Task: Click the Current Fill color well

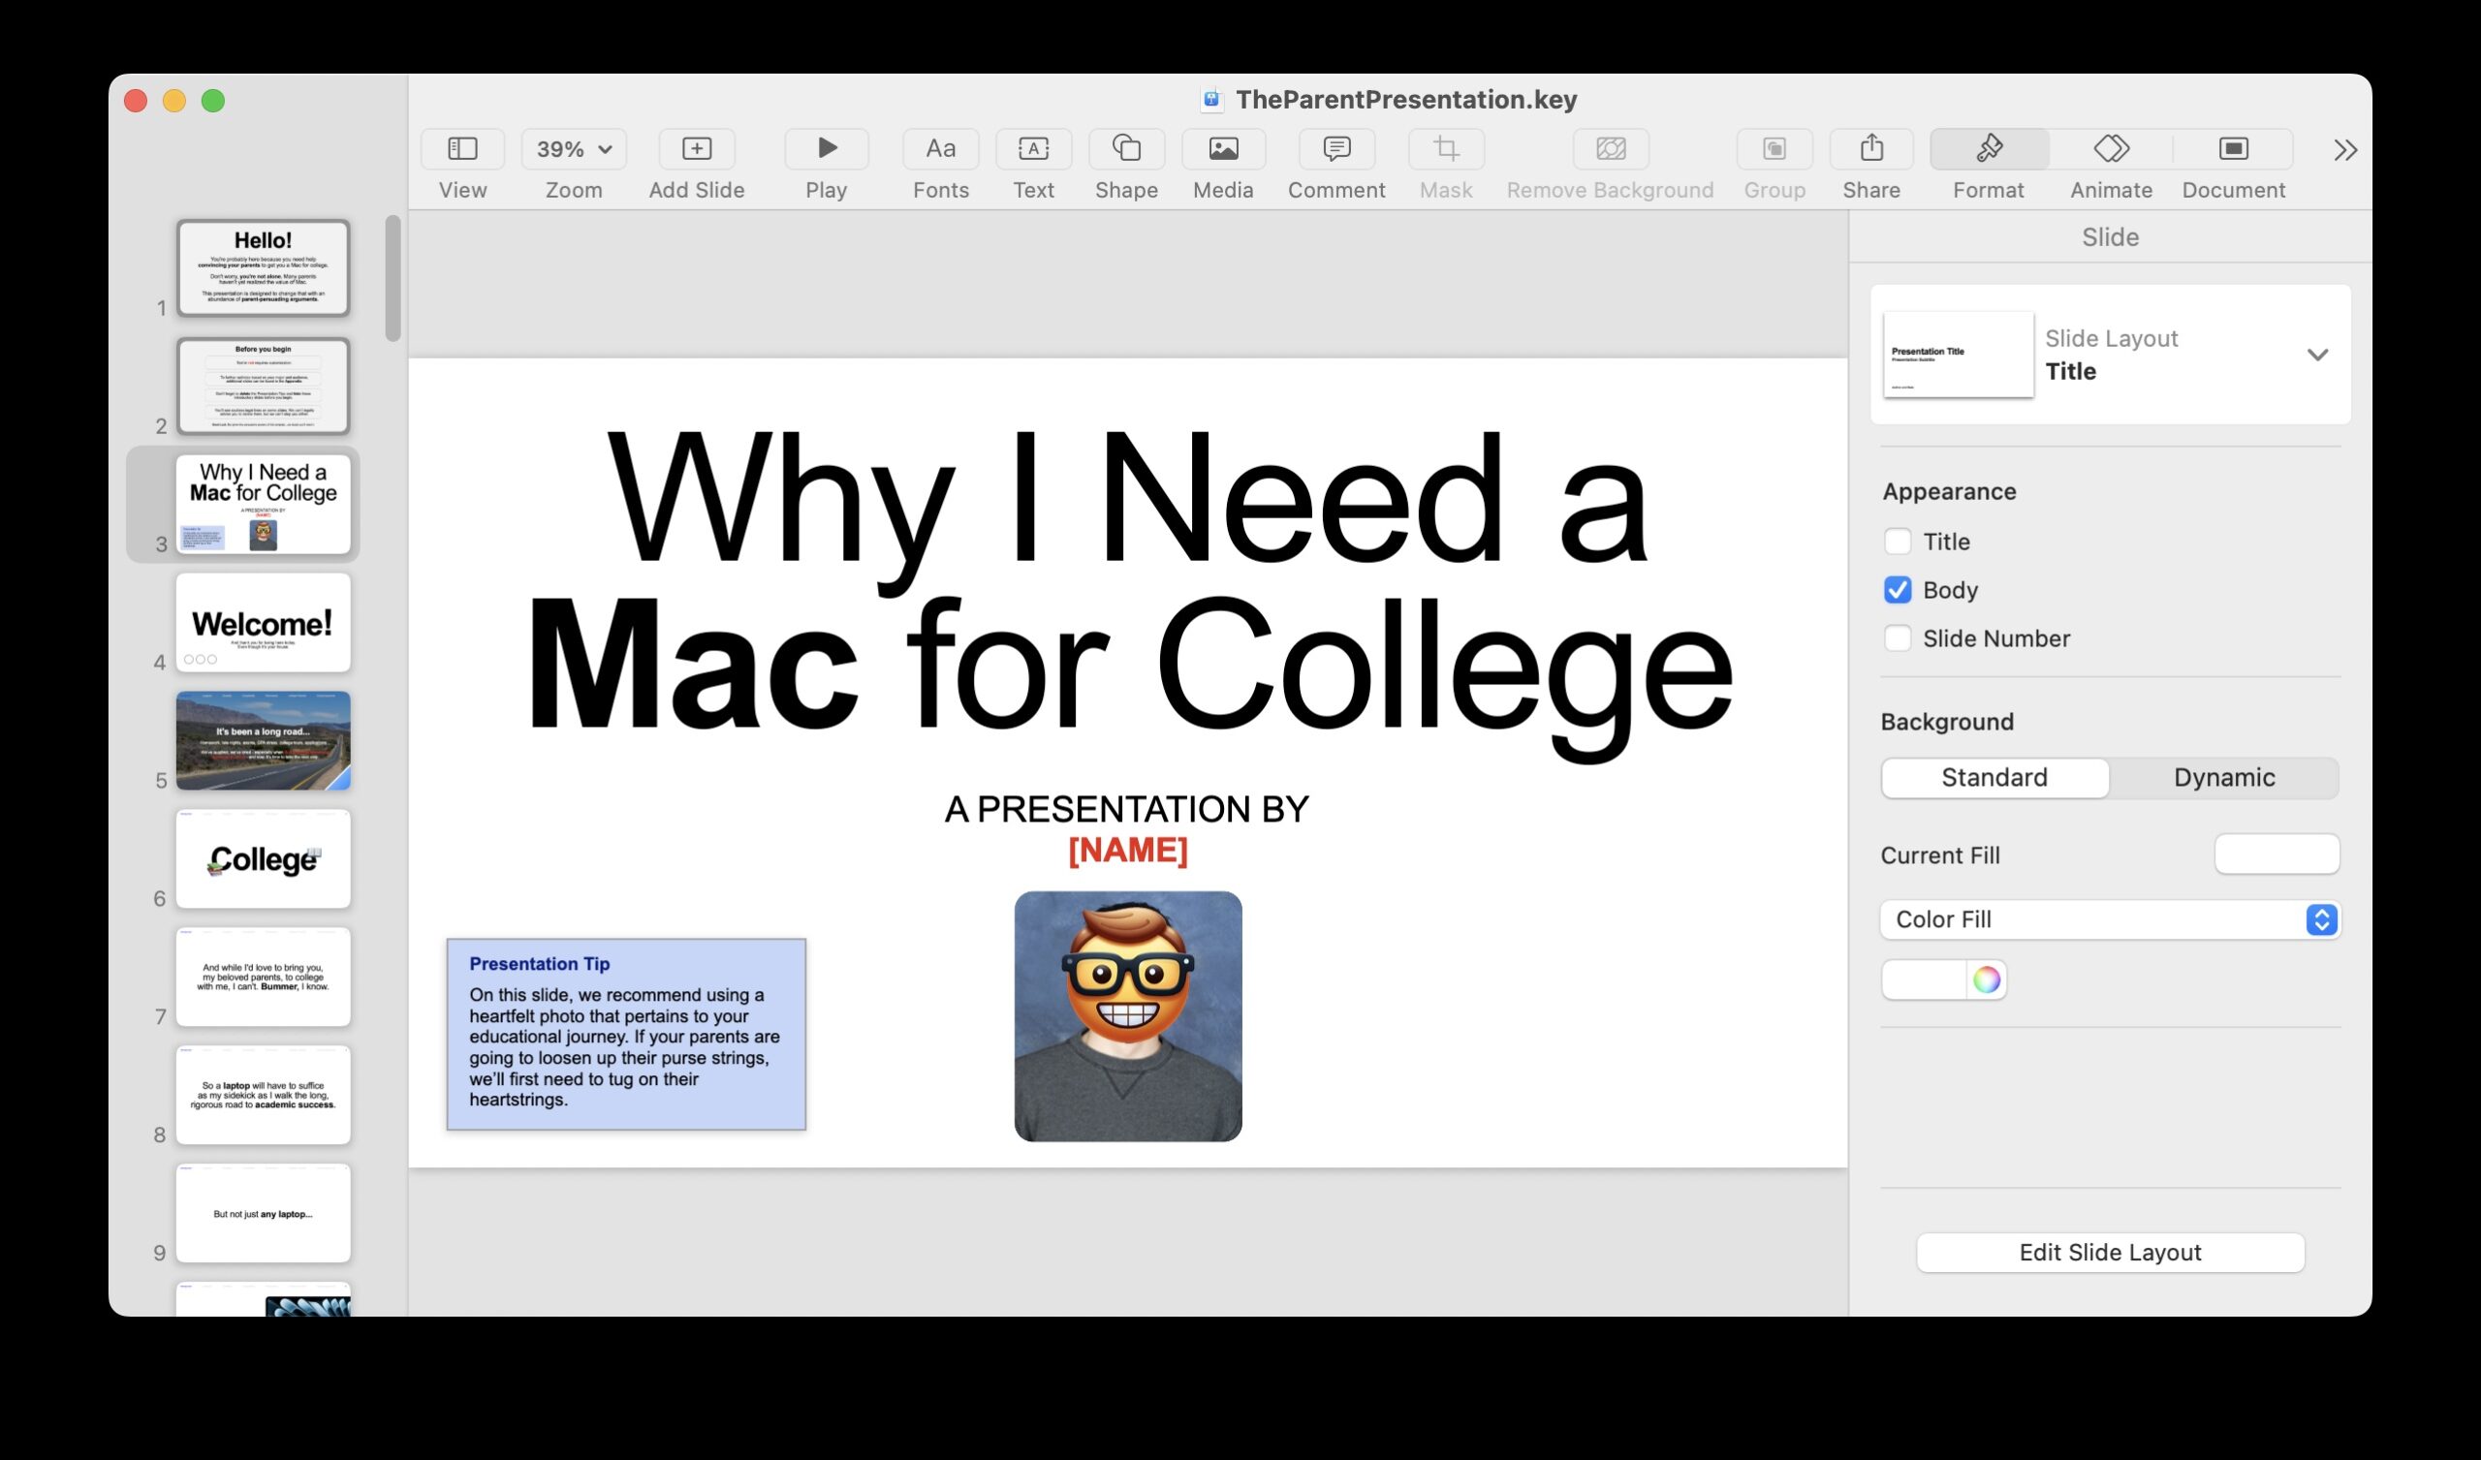Action: (x=2277, y=854)
